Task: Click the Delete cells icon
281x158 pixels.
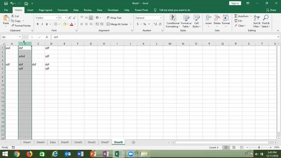Action: coord(217,18)
